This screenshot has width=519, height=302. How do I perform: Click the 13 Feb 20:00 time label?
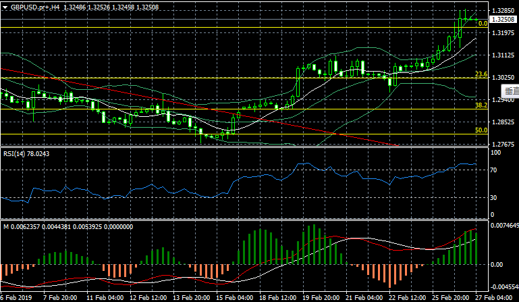pyautogui.click(x=191, y=297)
